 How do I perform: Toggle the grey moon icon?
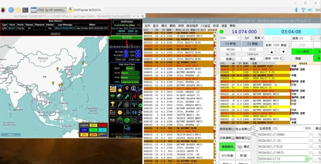tap(127, 104)
